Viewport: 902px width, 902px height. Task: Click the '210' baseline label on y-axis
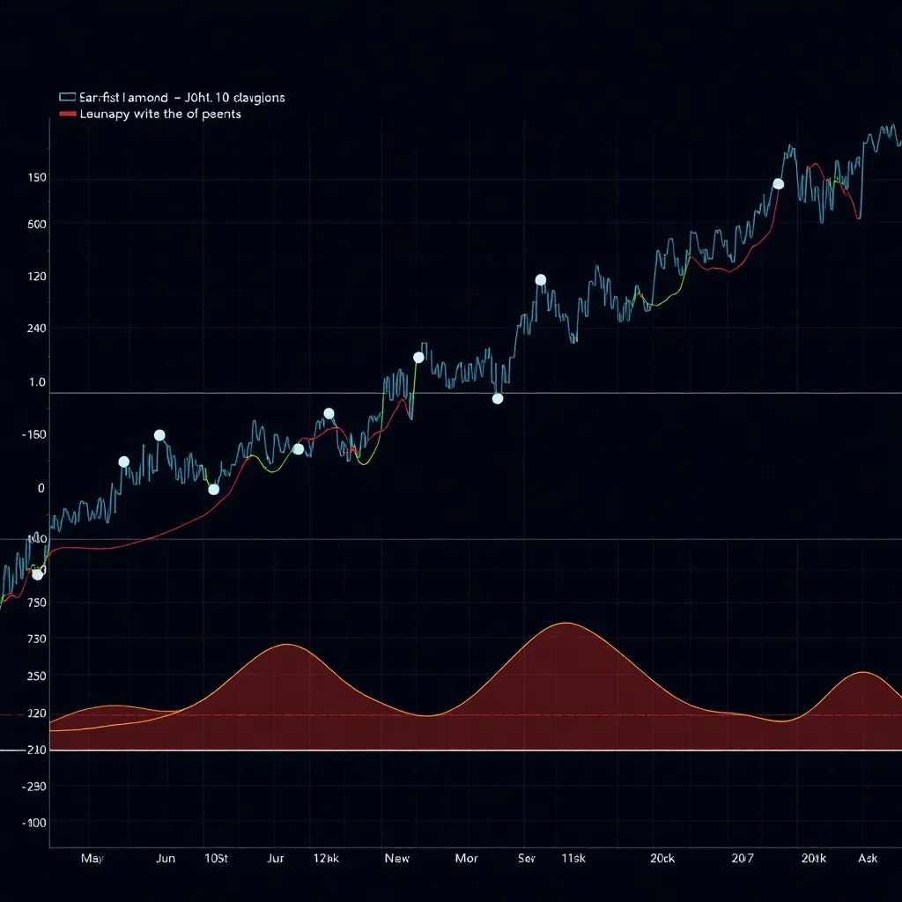[35, 750]
